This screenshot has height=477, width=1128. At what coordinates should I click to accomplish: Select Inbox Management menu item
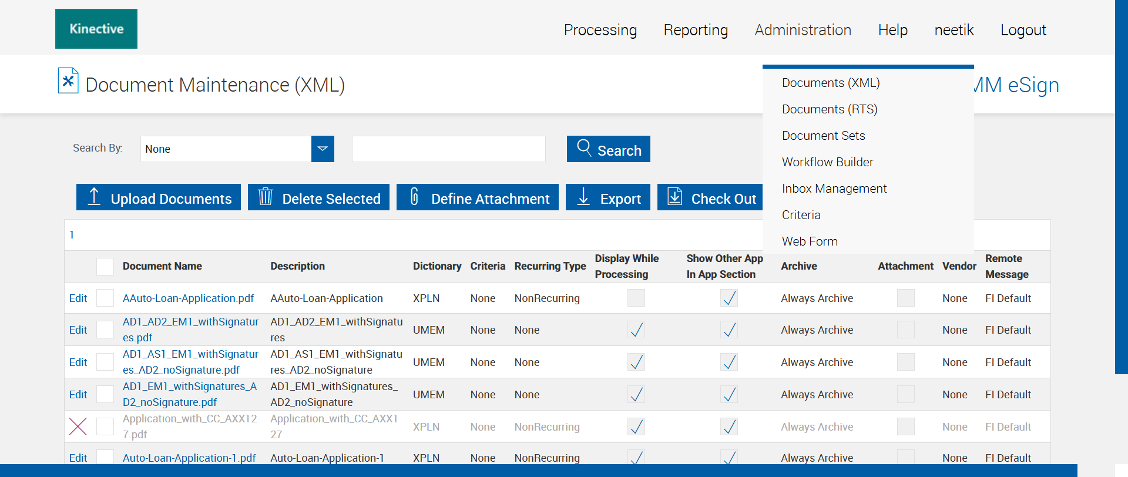[x=834, y=189]
